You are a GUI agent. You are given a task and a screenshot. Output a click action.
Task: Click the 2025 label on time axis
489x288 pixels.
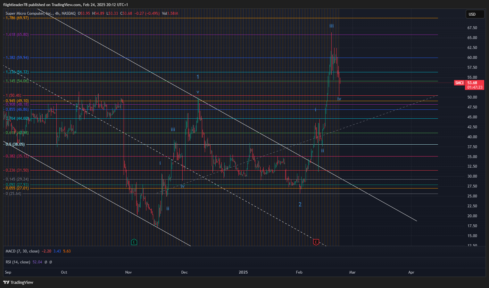coord(243,272)
